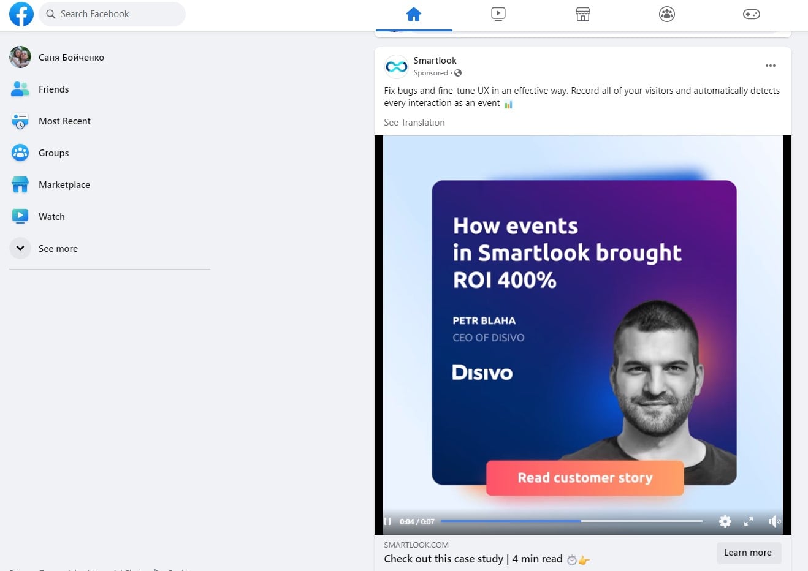Viewport: 808px width, 571px height.
Task: Open video settings gear
Action: coord(725,521)
